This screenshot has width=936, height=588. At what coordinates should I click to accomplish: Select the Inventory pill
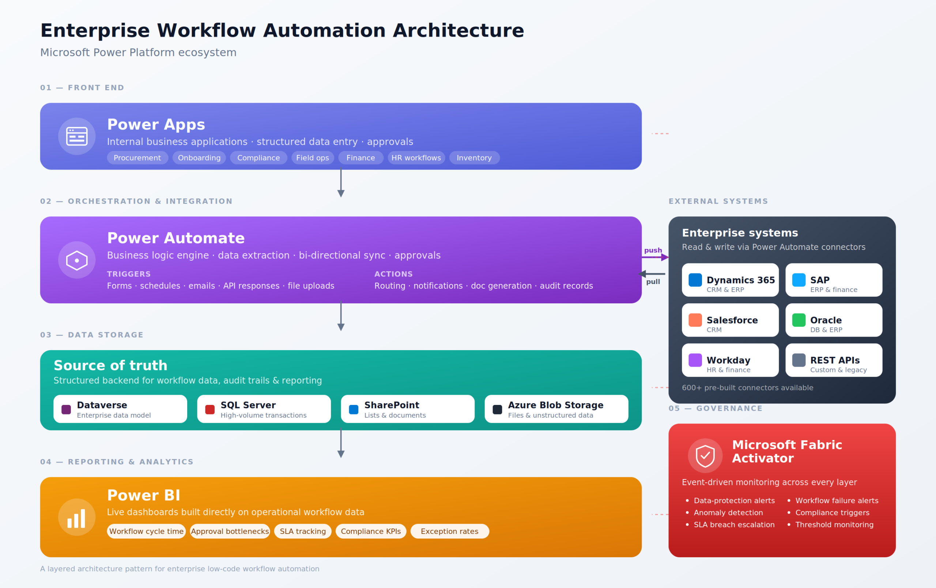474,158
